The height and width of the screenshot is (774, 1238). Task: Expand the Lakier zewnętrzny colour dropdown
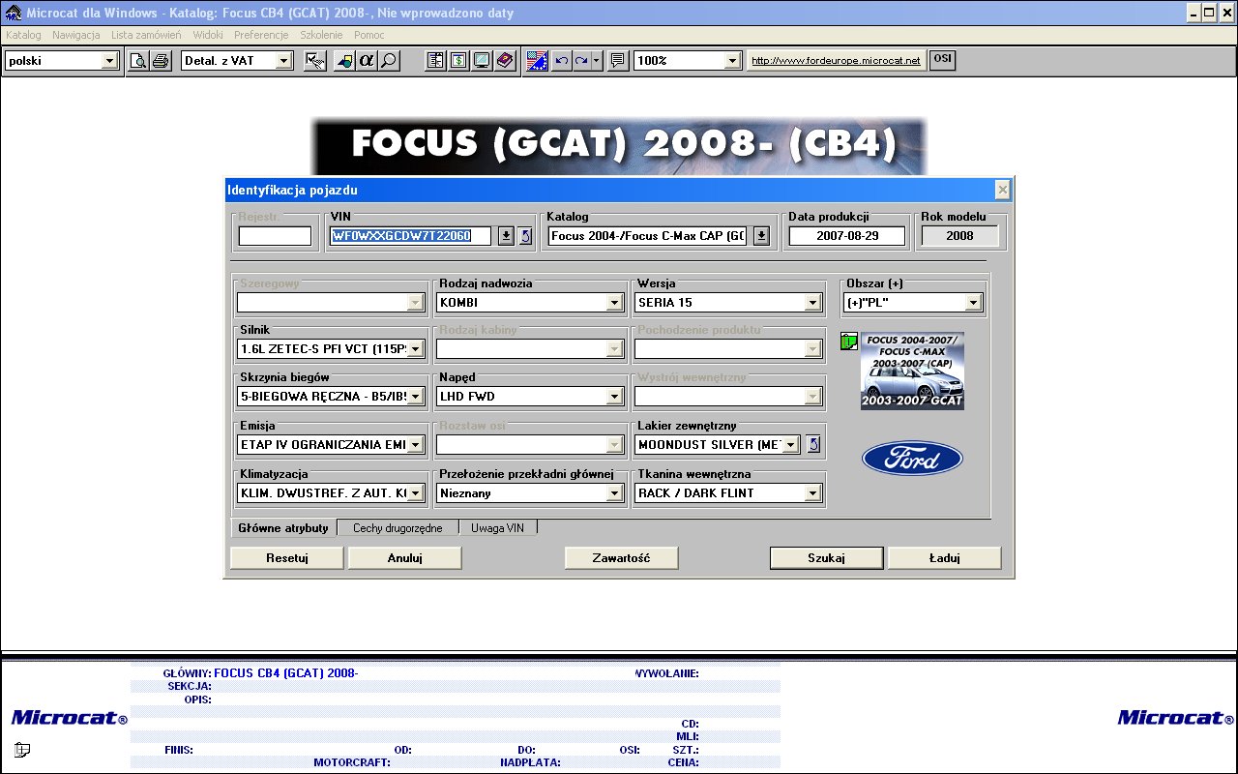(x=790, y=445)
